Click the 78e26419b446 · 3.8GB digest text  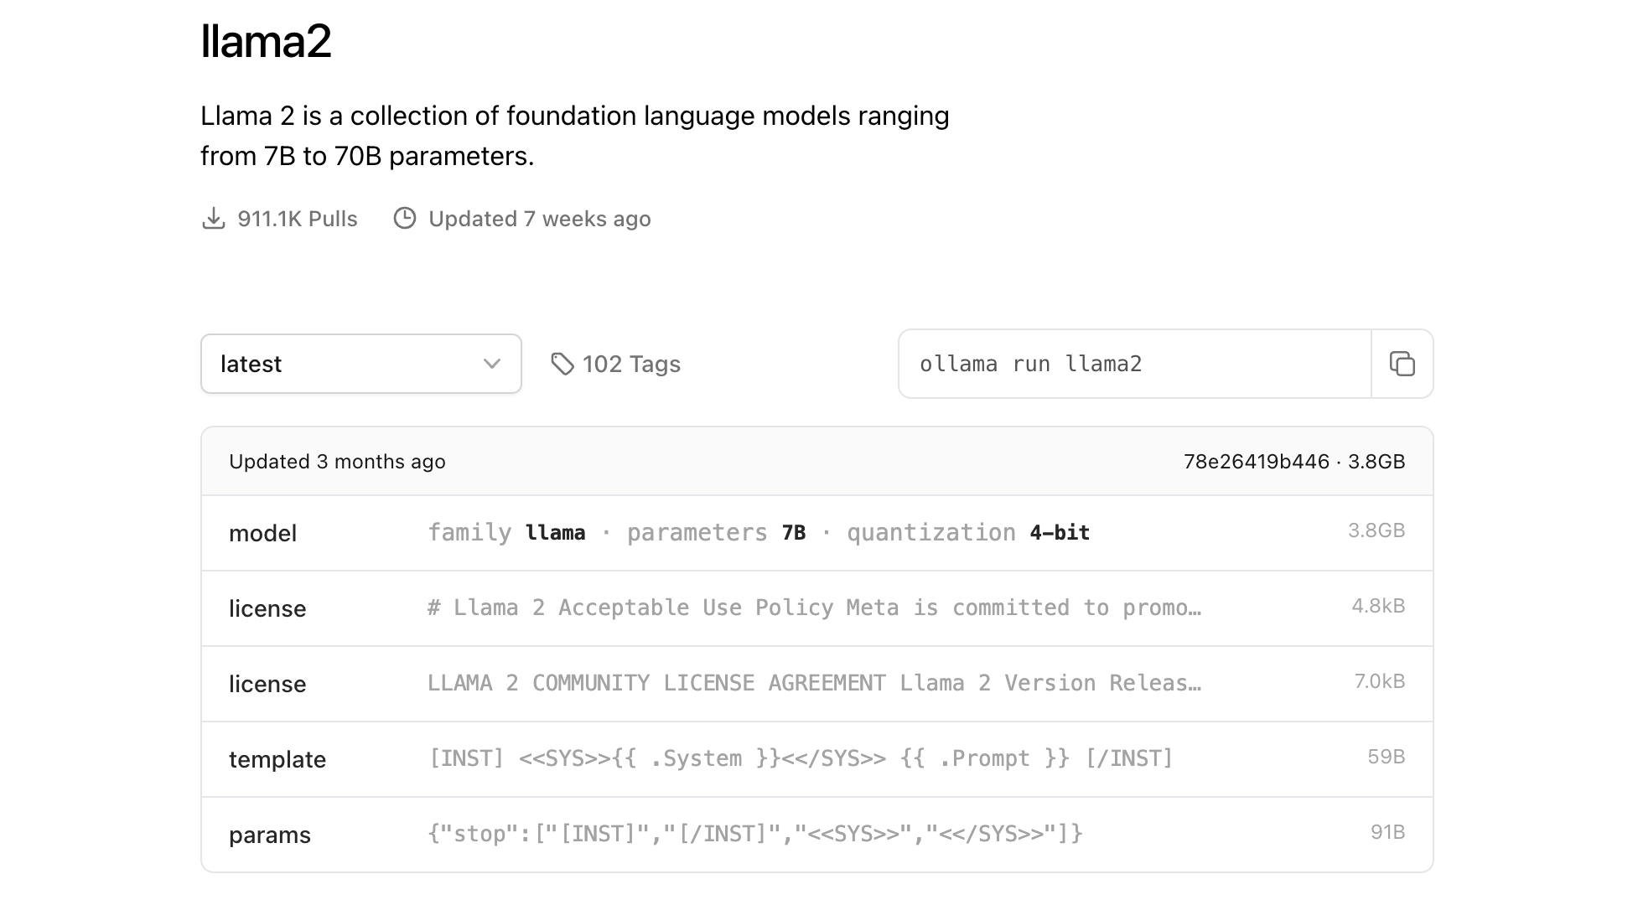coord(1294,462)
